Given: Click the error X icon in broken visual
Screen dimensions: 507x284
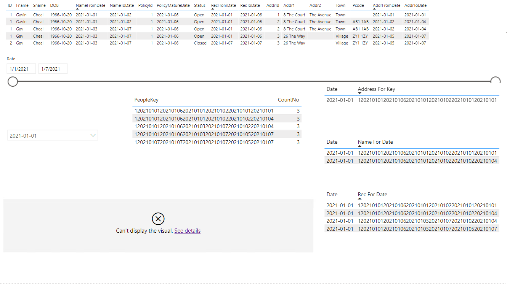Looking at the screenshot, I should pos(158,219).
